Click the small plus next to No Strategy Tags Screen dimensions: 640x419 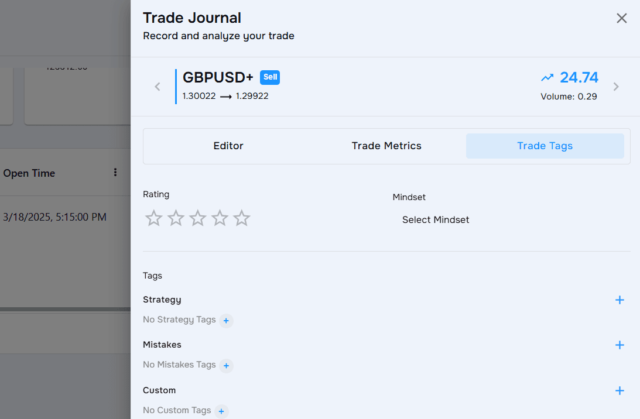(x=226, y=321)
